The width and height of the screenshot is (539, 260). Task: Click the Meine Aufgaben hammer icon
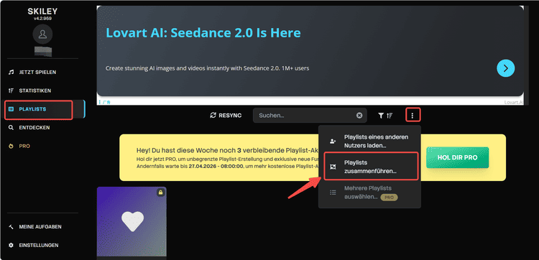tap(11, 227)
